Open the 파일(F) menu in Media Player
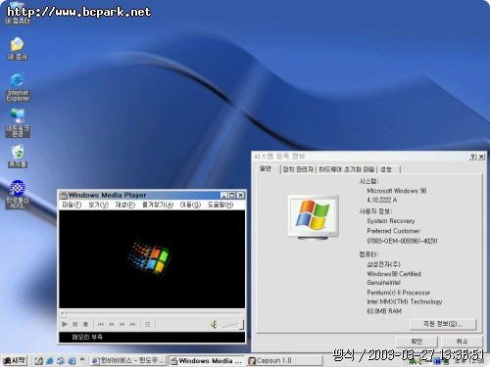 point(72,205)
